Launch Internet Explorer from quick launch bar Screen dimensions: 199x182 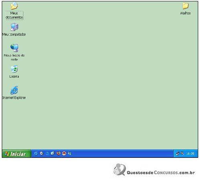pos(36,153)
